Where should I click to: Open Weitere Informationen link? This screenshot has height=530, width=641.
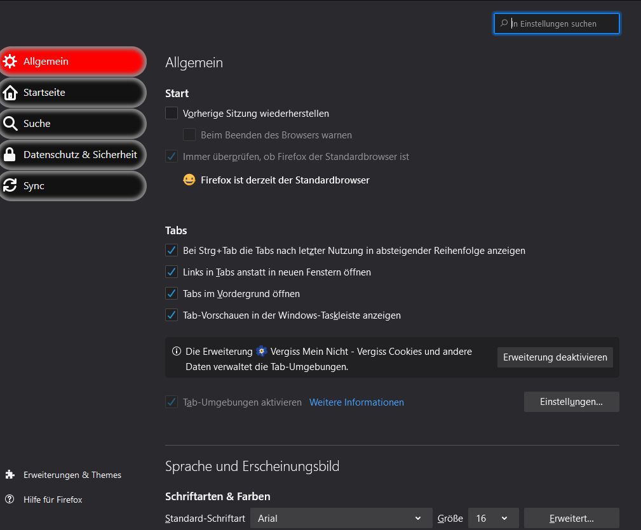(356, 402)
